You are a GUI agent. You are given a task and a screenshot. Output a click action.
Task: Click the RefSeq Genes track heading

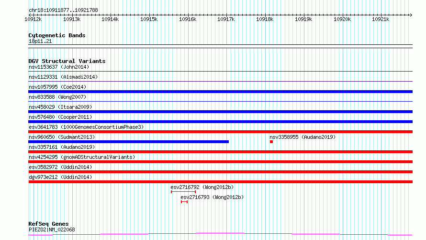[x=48, y=224]
